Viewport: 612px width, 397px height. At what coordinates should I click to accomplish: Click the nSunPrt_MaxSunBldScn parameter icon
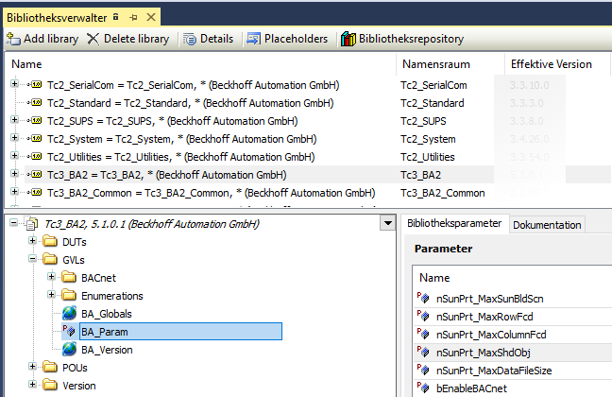click(423, 298)
